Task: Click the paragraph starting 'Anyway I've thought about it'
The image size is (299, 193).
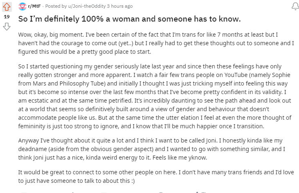Action: coord(152,149)
